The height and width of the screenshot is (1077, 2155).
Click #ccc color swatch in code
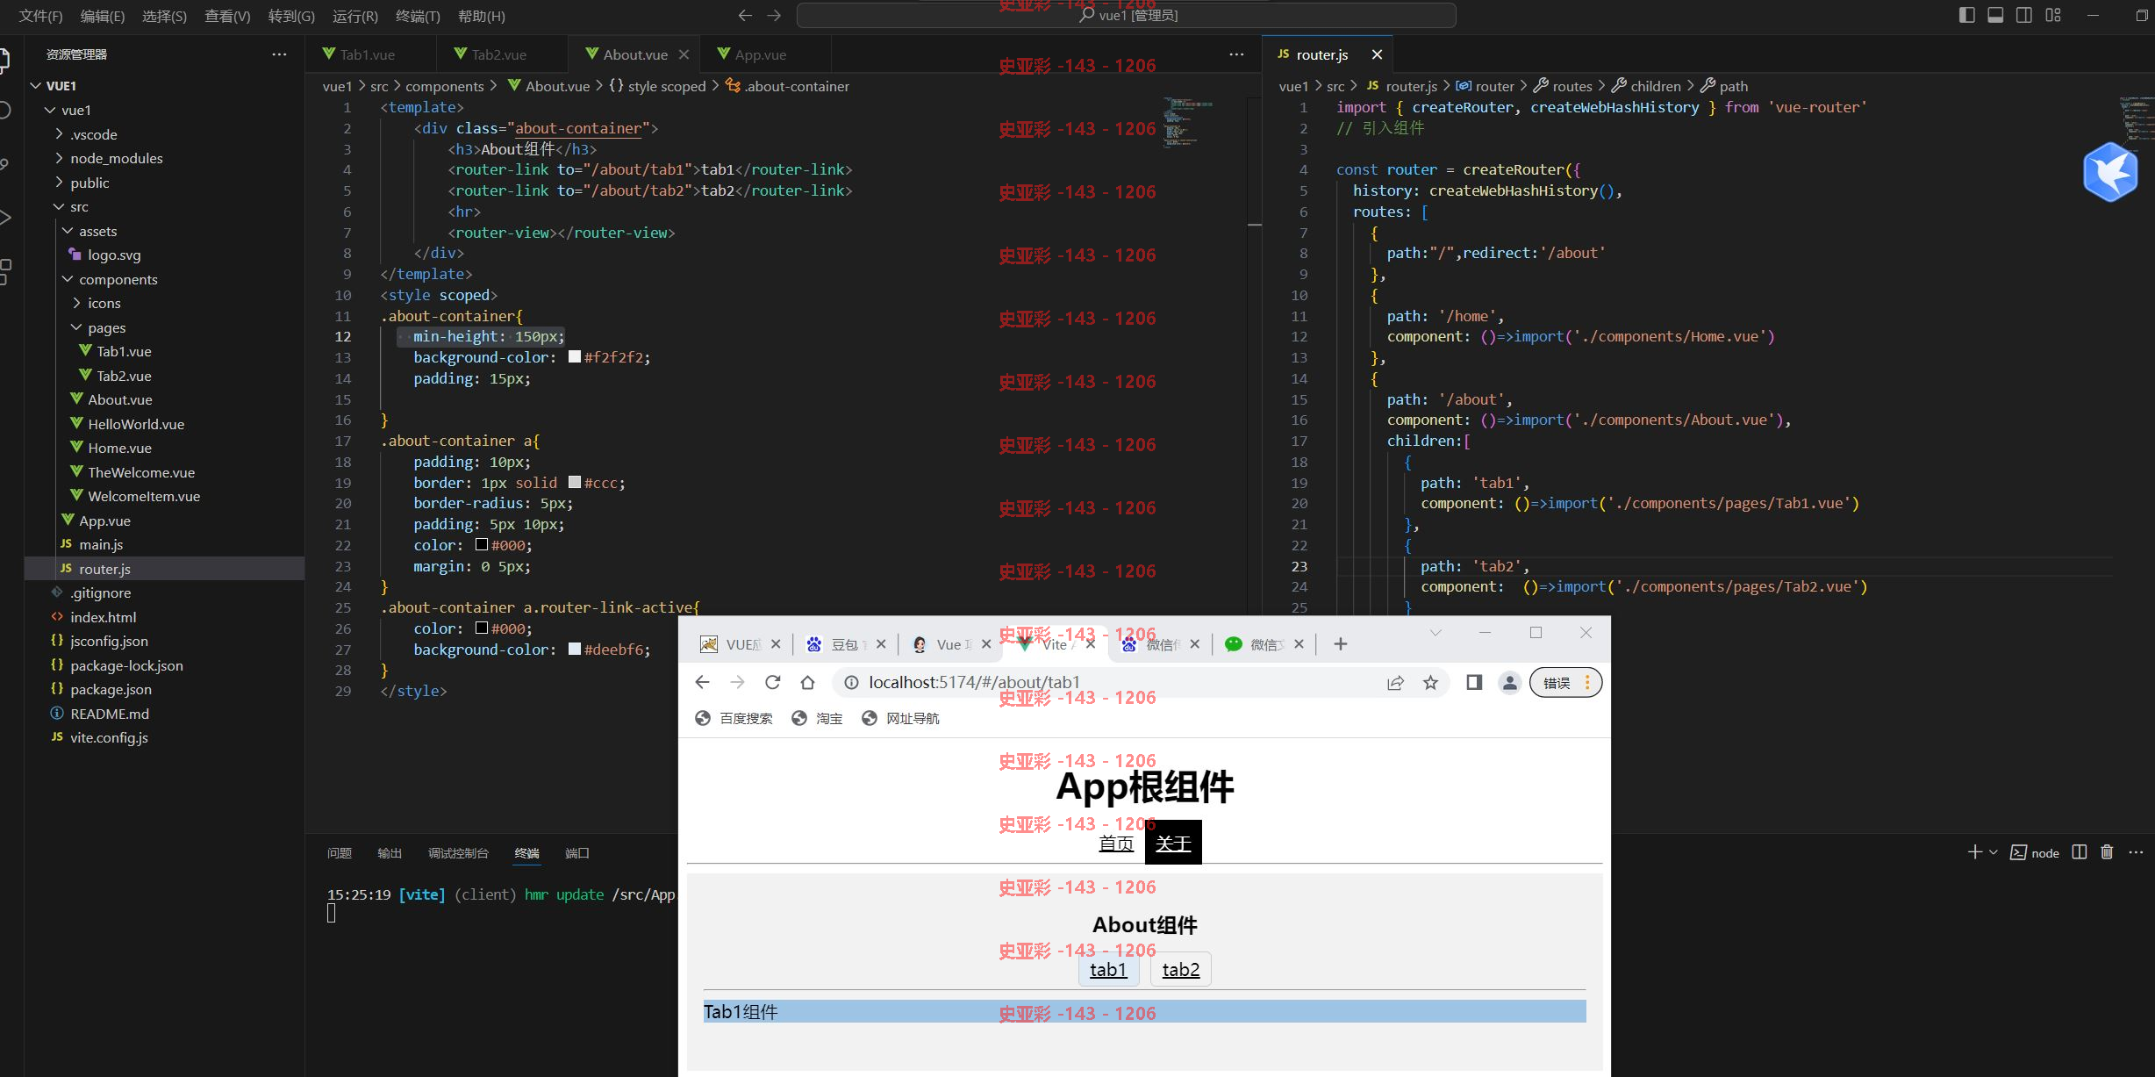575,483
